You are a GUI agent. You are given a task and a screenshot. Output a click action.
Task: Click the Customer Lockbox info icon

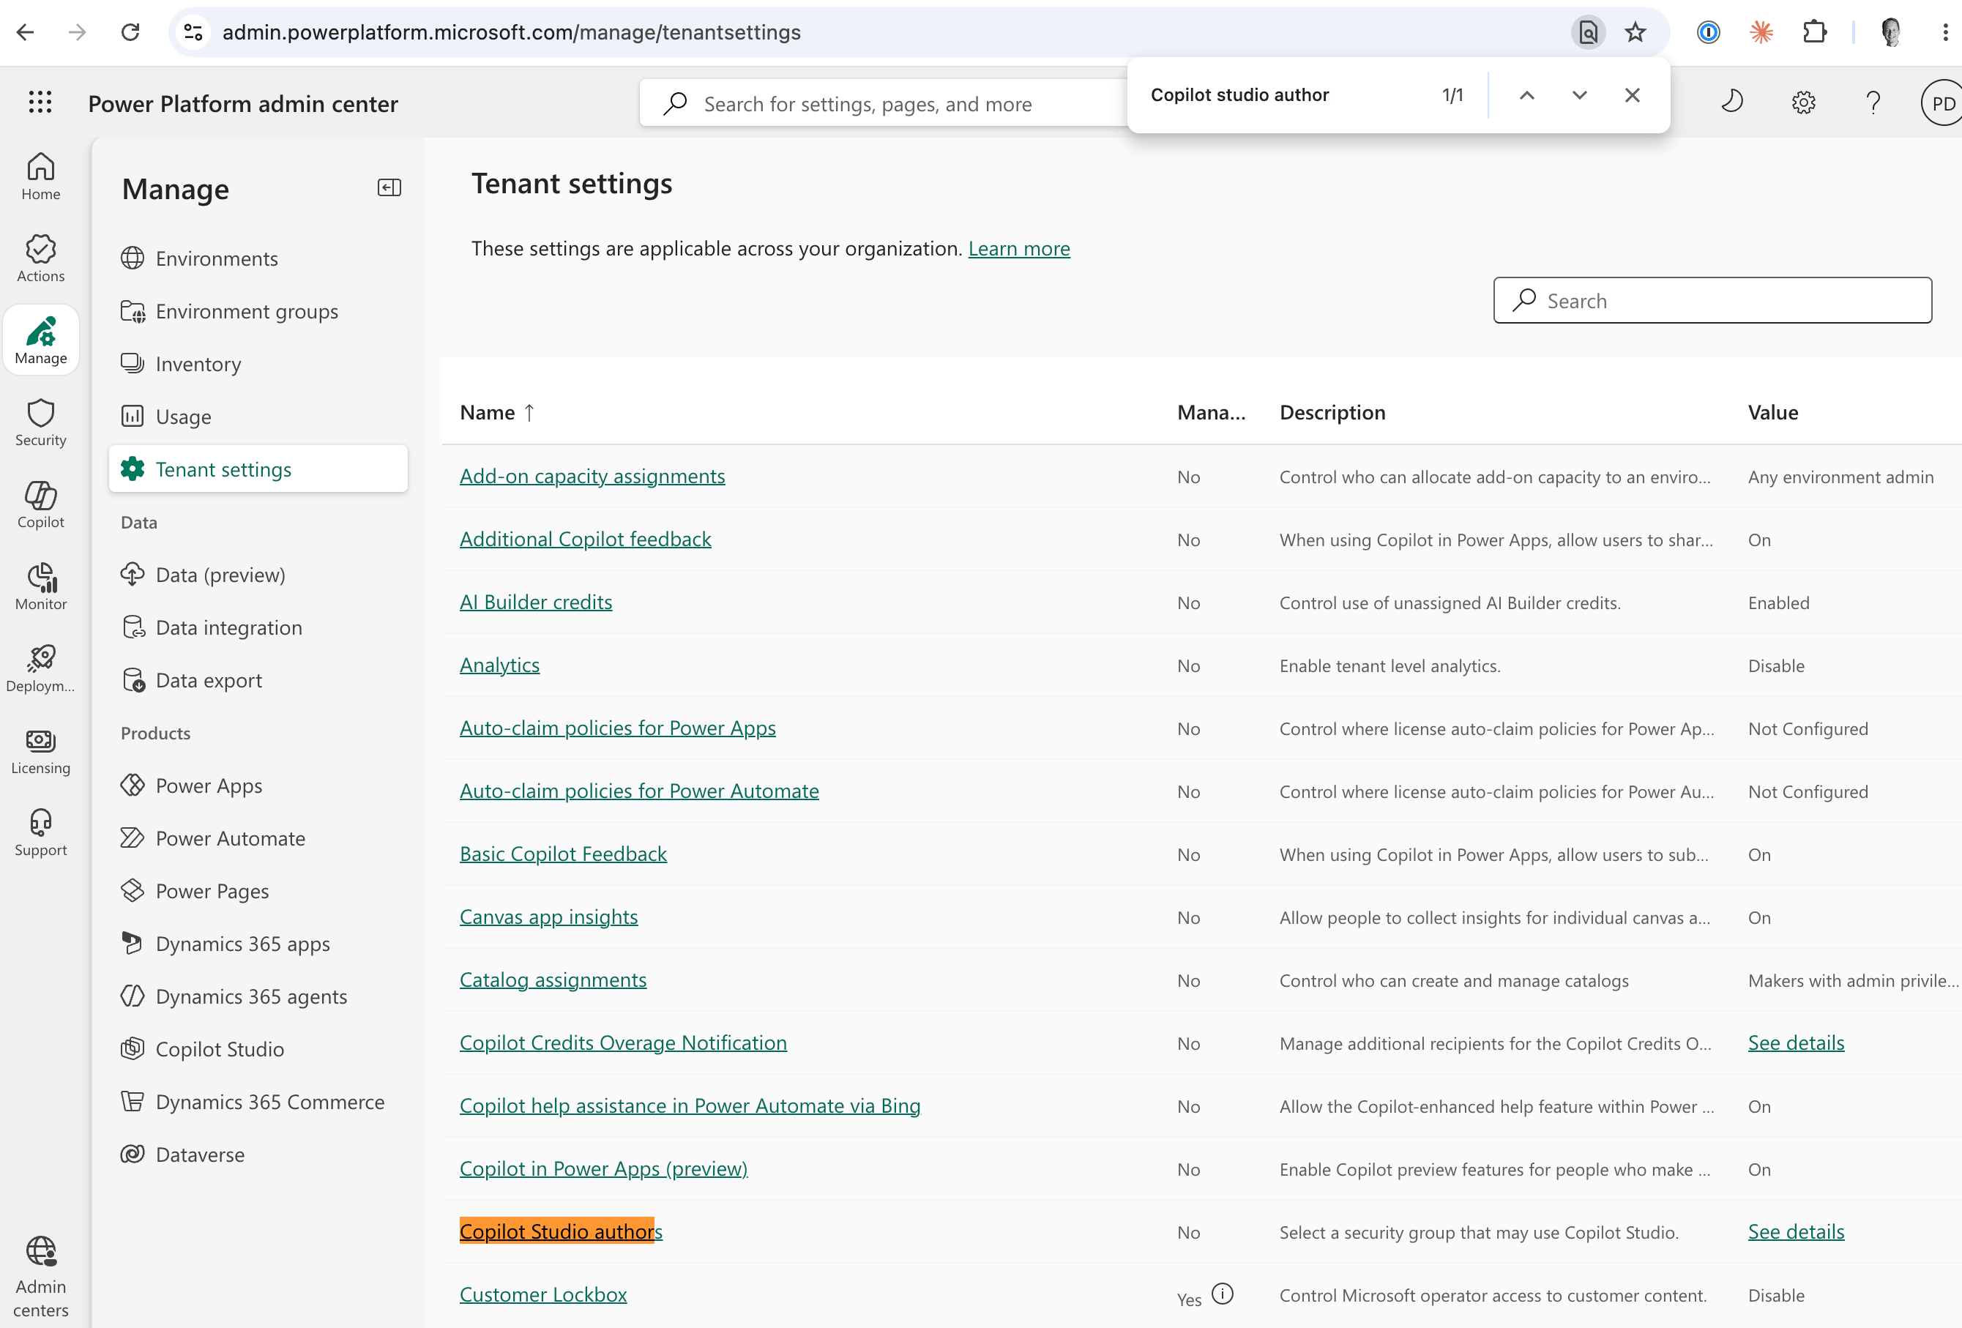1222,1294
